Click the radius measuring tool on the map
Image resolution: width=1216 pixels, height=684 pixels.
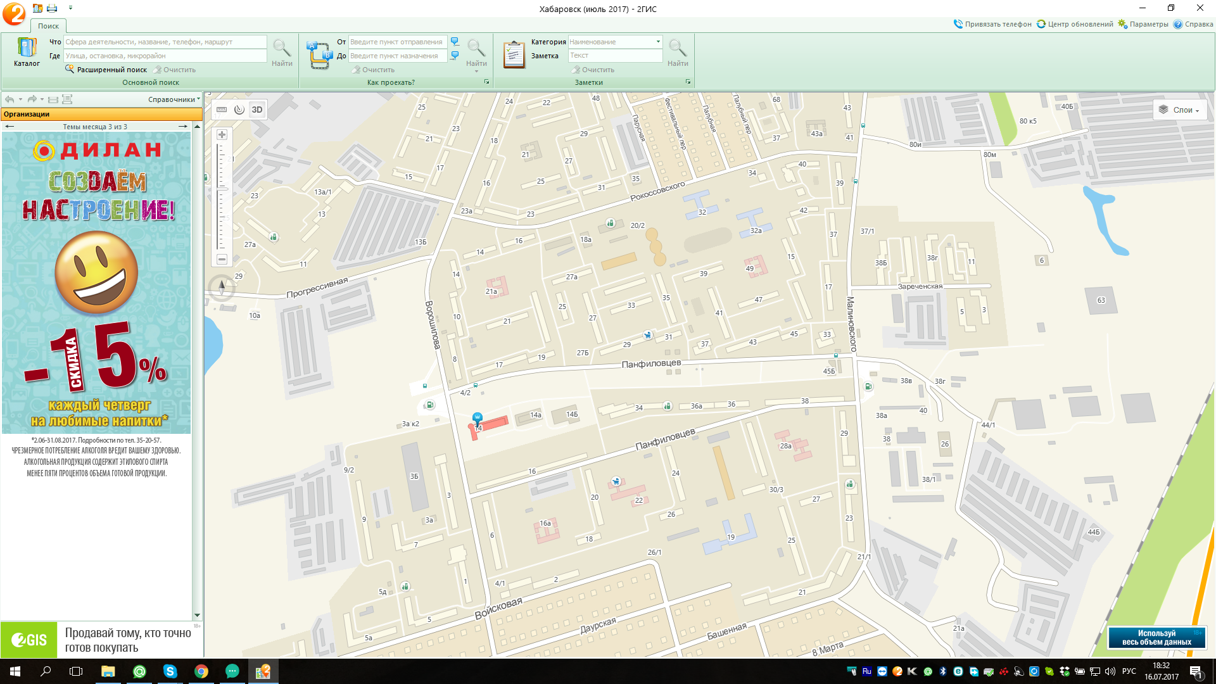coord(239,110)
